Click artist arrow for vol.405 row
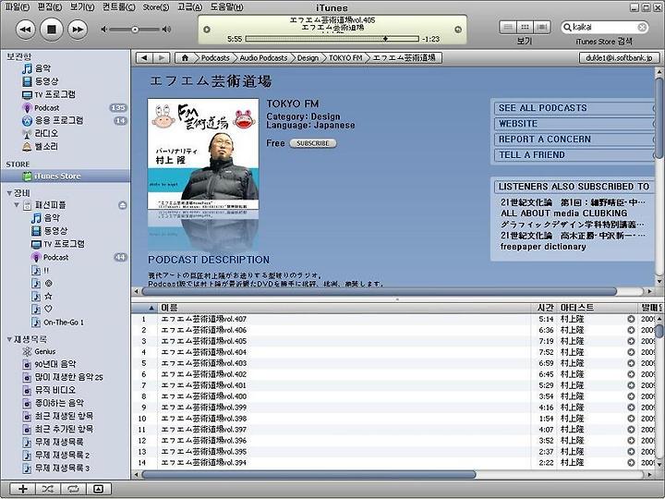Viewport: 665px width, 499px height. [631, 341]
